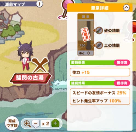Open the info icon beside 源泉マップ
Image resolution: width=136 pixels, height=132 pixels.
click(39, 4)
